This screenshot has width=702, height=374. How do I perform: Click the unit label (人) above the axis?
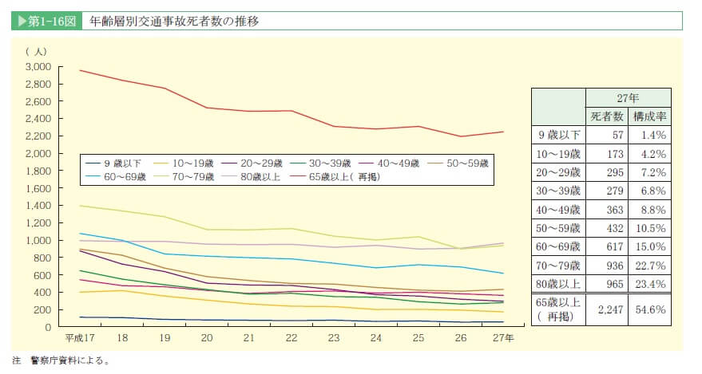[x=36, y=51]
